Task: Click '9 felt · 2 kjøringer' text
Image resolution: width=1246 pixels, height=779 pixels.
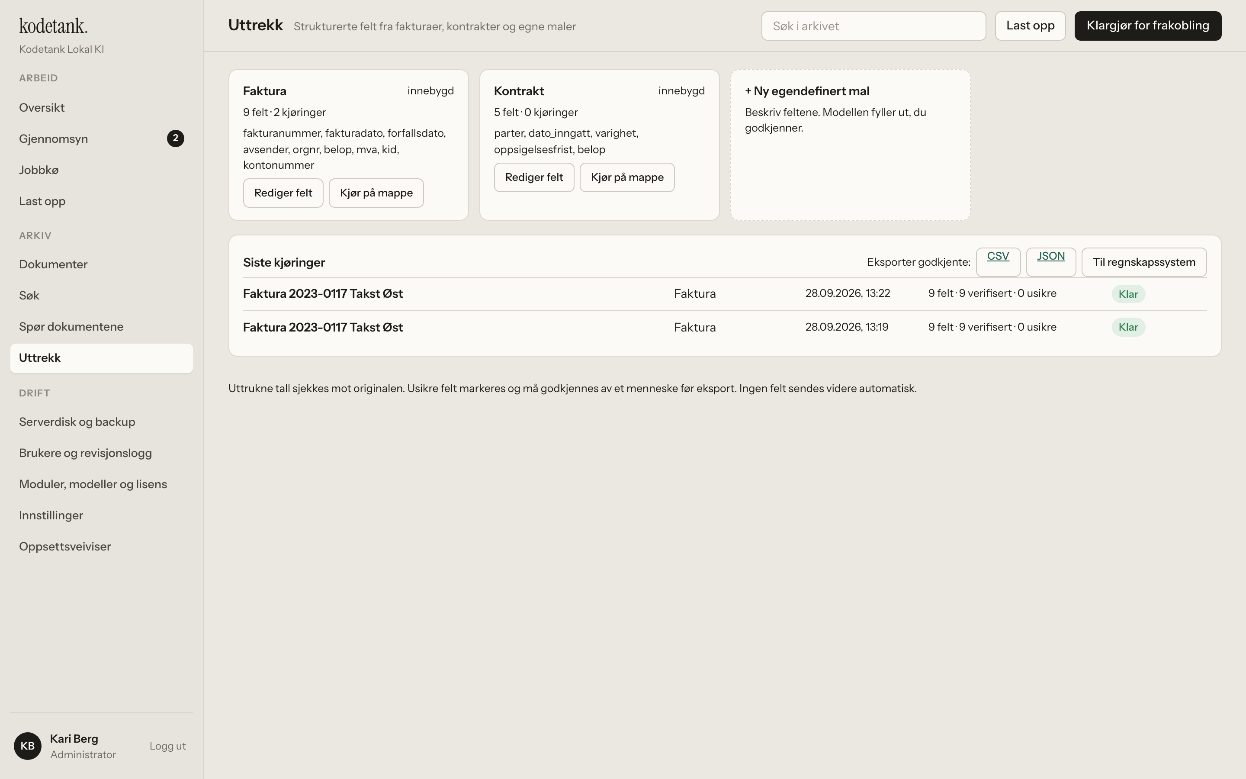Action: (285, 113)
